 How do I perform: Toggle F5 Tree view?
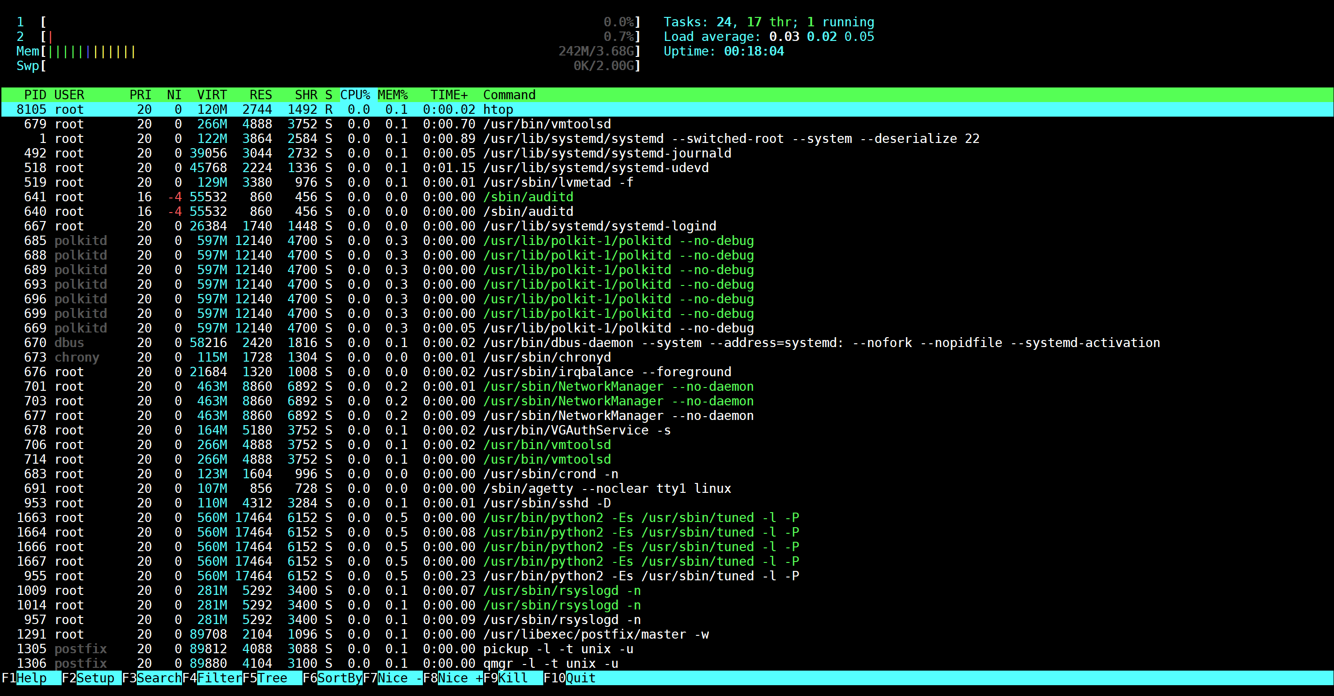[272, 678]
